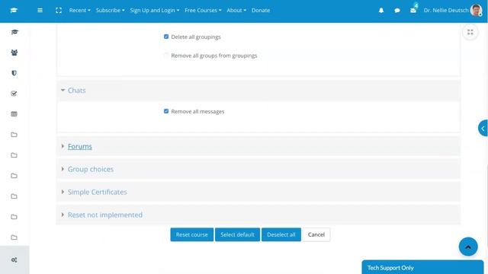Image resolution: width=488 pixels, height=274 pixels.
Task: Open the Sign Up and Login dropdown
Action: (155, 10)
